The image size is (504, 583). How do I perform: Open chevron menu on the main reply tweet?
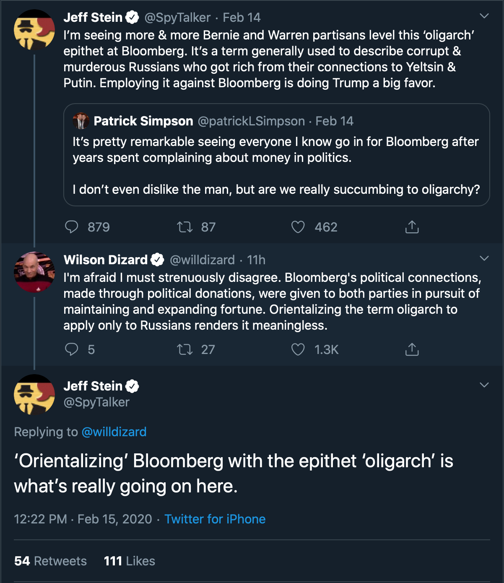tap(484, 385)
